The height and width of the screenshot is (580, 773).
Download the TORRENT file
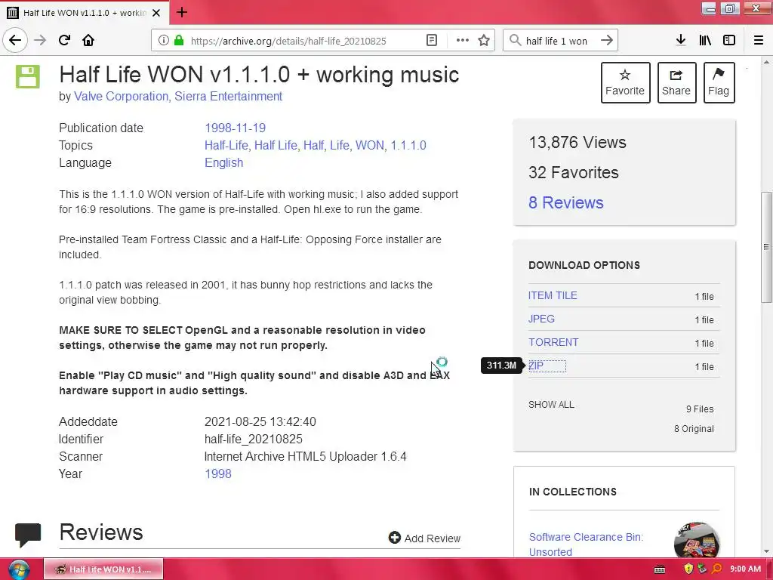point(553,342)
